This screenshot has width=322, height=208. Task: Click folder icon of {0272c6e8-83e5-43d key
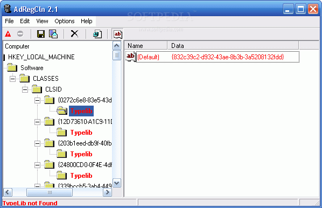[x=49, y=100]
